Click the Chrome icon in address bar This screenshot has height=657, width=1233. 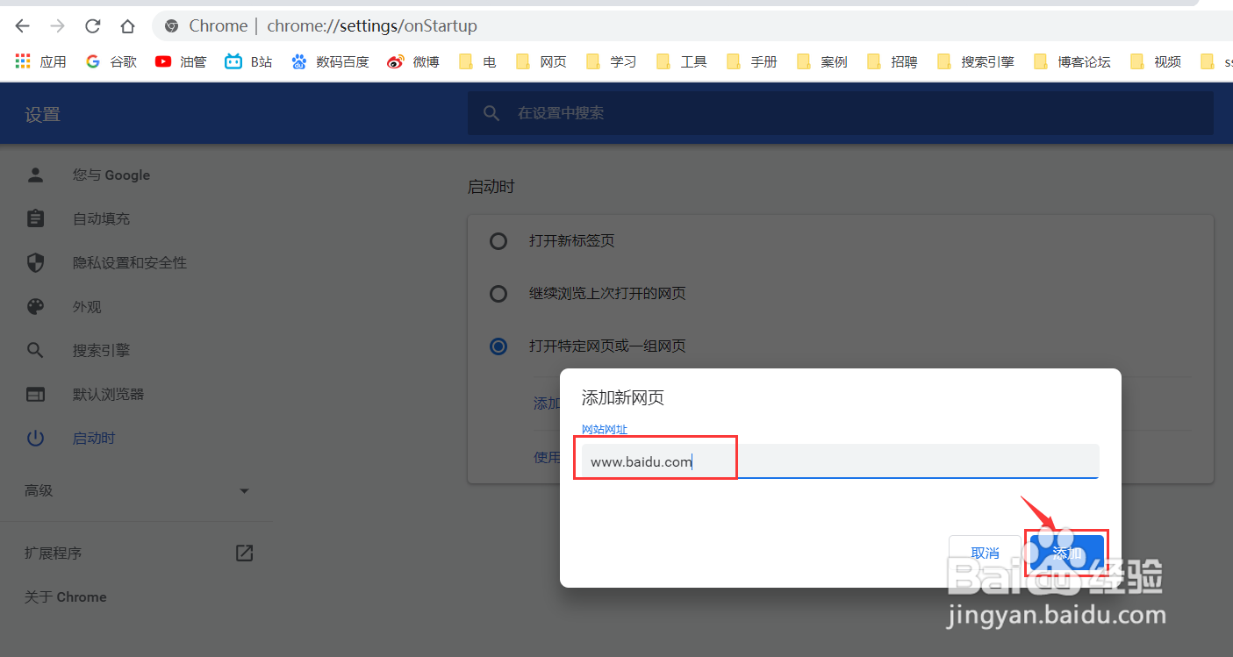tap(172, 26)
